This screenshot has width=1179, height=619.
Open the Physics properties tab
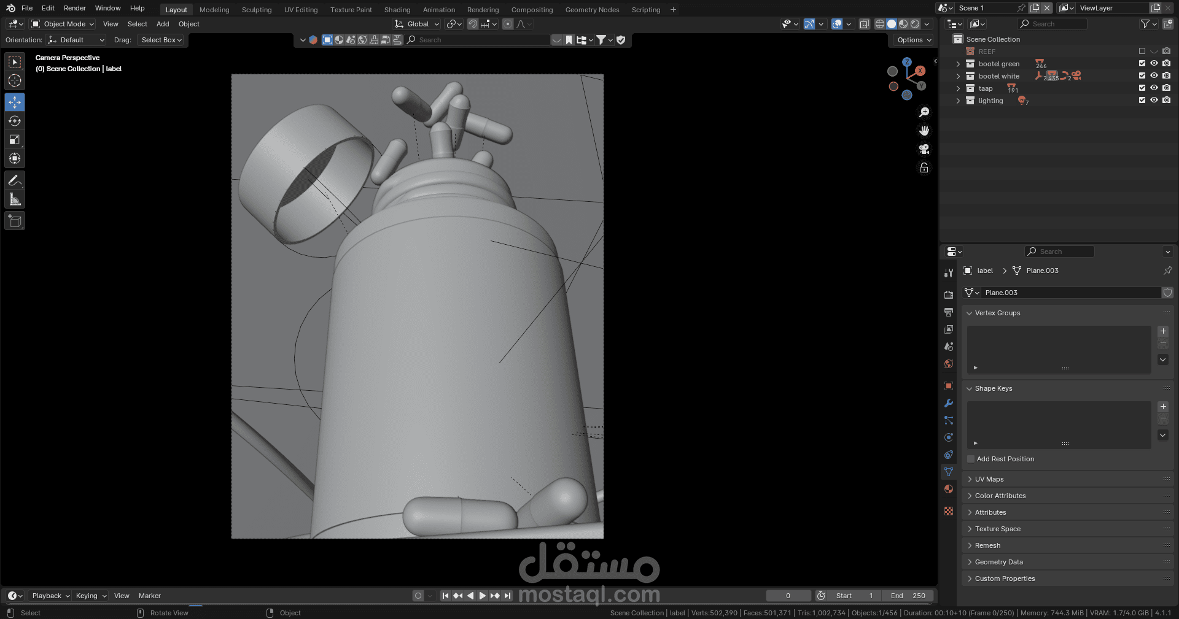click(949, 437)
